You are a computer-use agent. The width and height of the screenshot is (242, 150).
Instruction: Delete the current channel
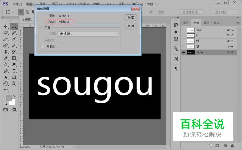click(232, 145)
